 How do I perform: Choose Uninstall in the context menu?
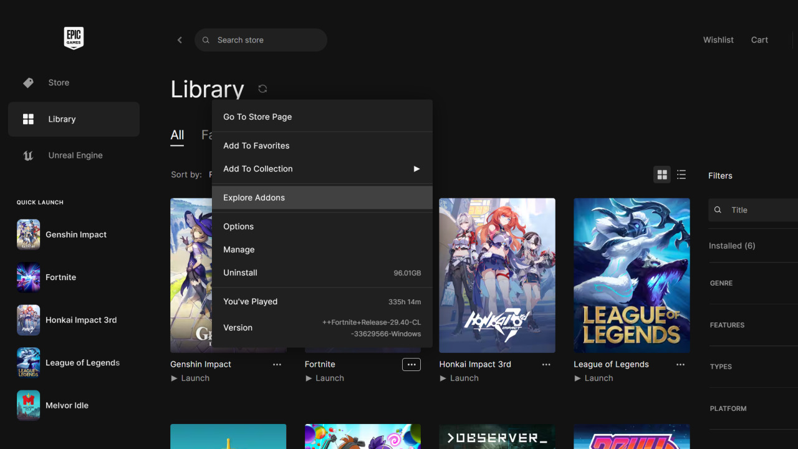[x=241, y=273]
